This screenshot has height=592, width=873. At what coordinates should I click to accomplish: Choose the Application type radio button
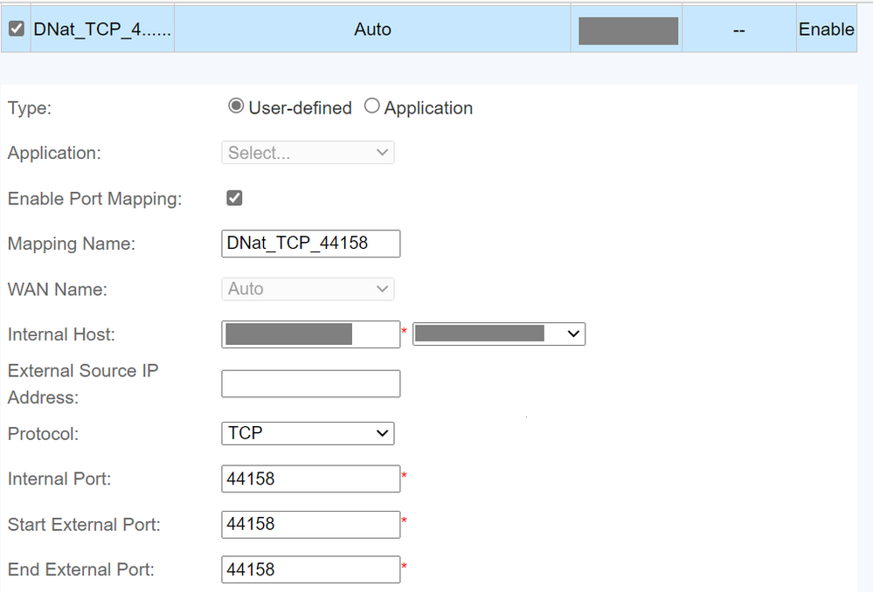coord(372,107)
